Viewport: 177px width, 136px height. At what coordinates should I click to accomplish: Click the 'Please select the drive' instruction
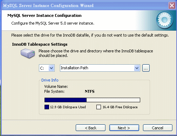point(90,35)
